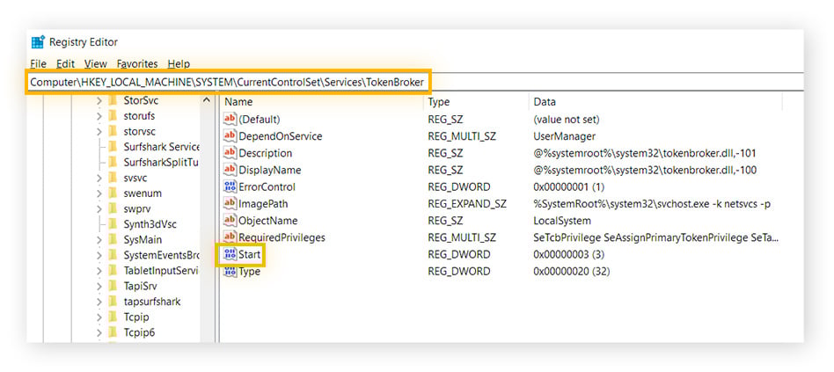Expand the Tcpip key chevron
This screenshot has width=834, height=372.
click(99, 317)
